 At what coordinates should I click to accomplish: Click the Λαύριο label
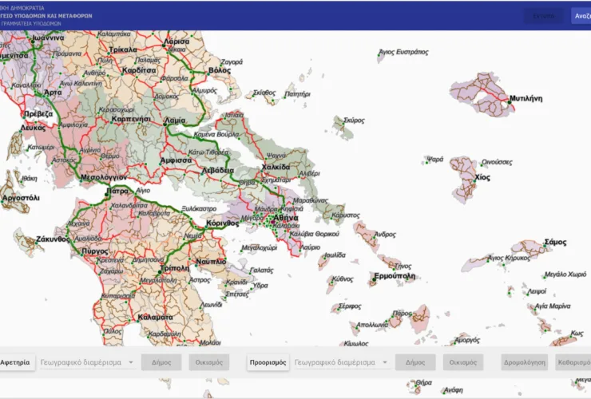click(310, 247)
